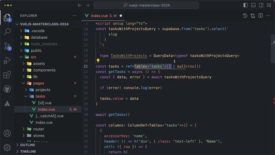The height and width of the screenshot is (155, 275).
Task: Open changes compare icon in editor toolbar
Action: pyautogui.click(x=253, y=16)
